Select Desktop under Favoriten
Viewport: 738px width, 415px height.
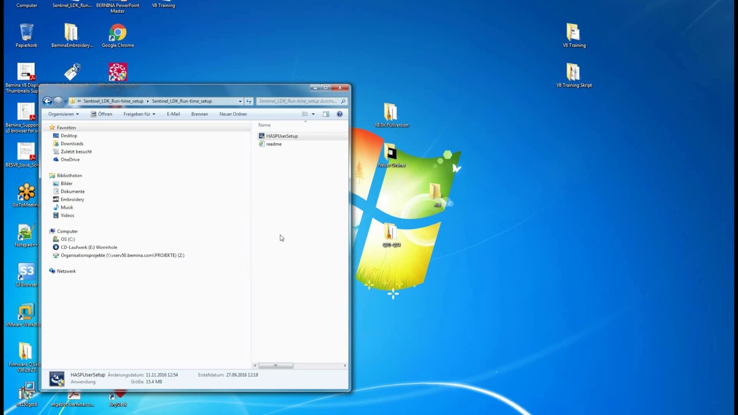coord(69,135)
